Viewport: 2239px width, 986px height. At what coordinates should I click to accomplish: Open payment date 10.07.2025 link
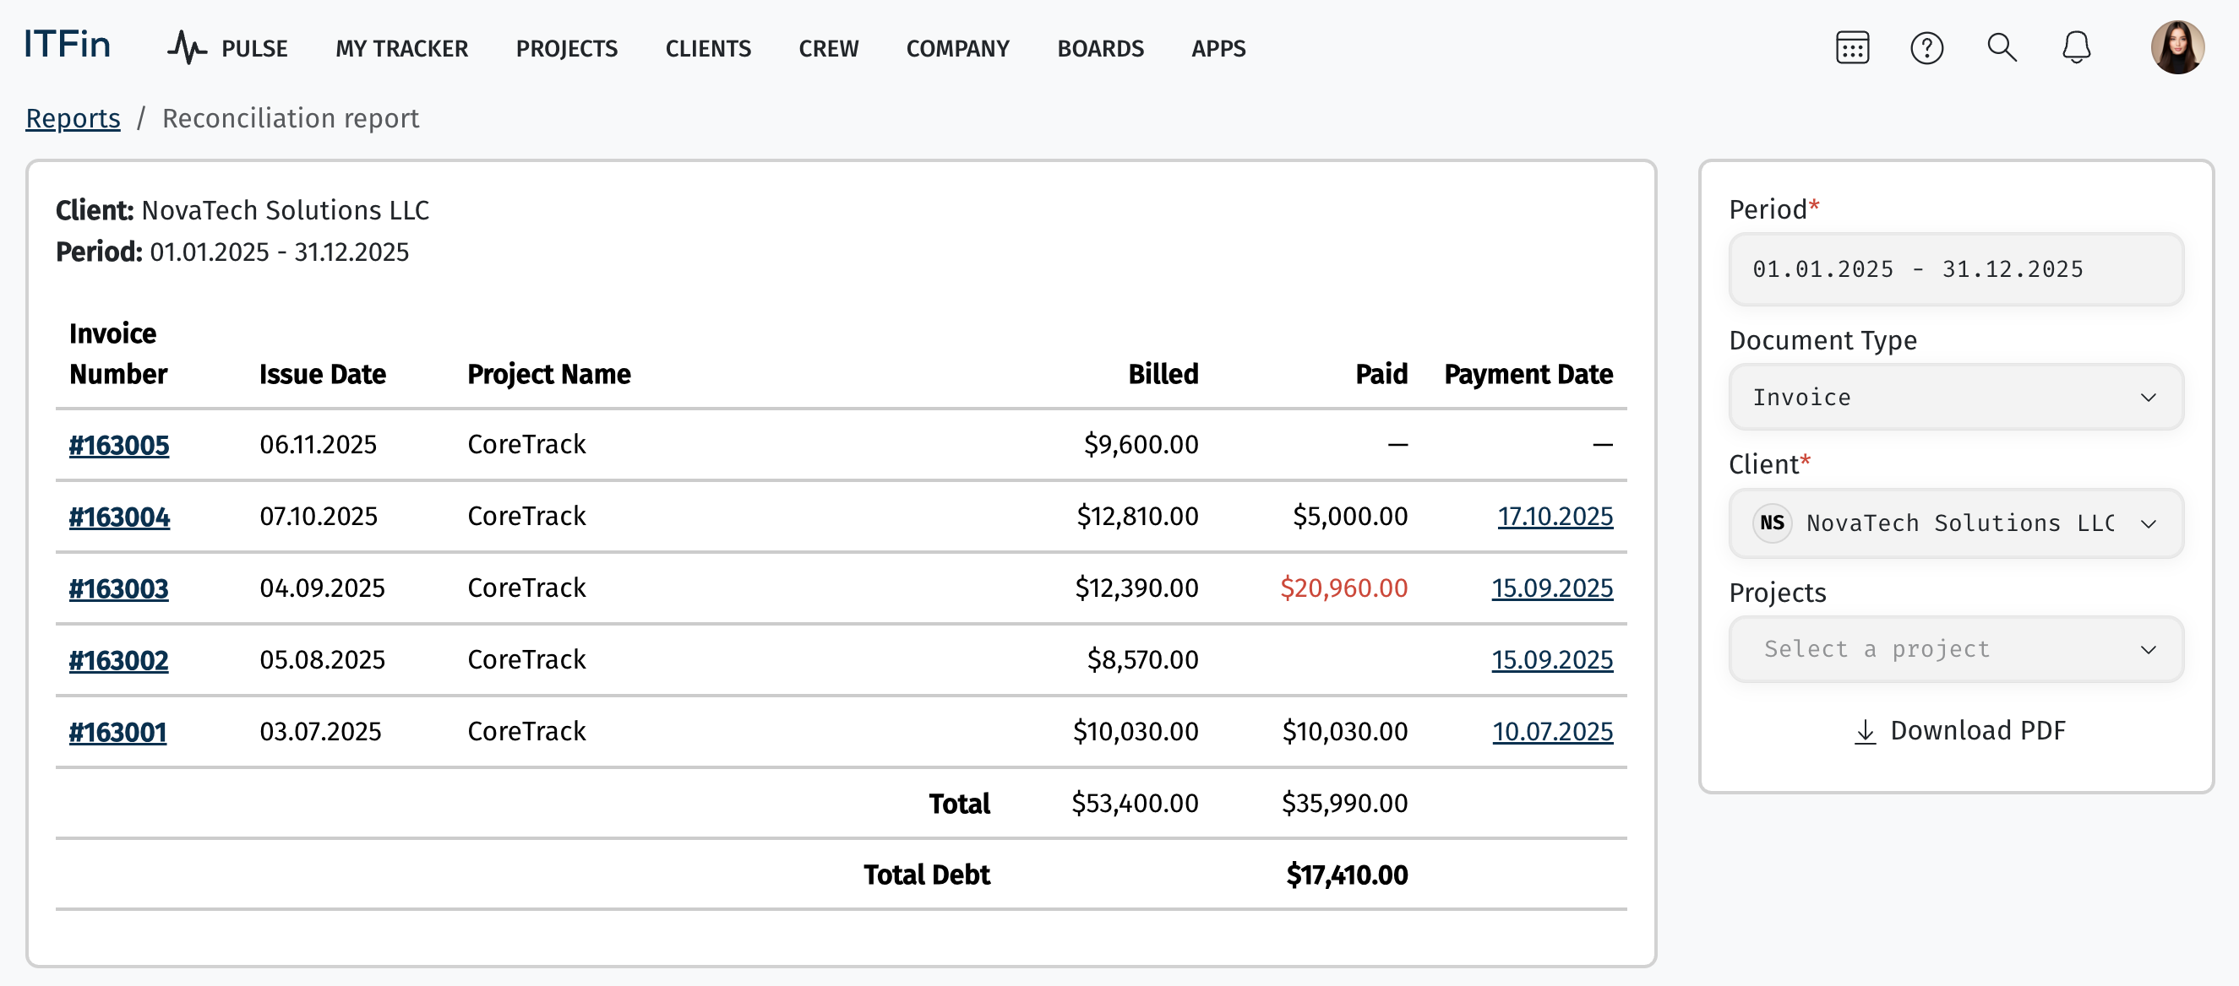pos(1551,731)
